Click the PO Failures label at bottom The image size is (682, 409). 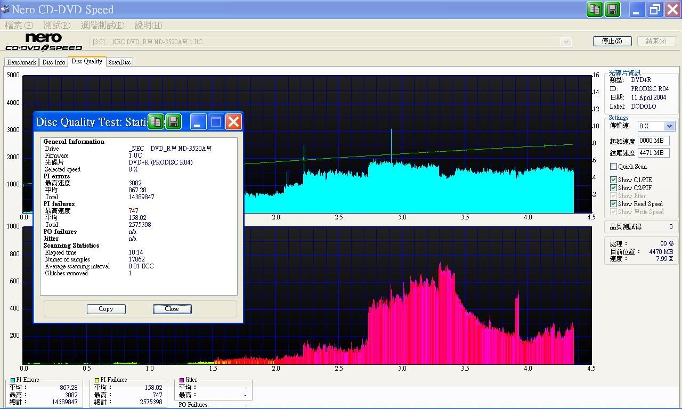pyautogui.click(x=194, y=405)
